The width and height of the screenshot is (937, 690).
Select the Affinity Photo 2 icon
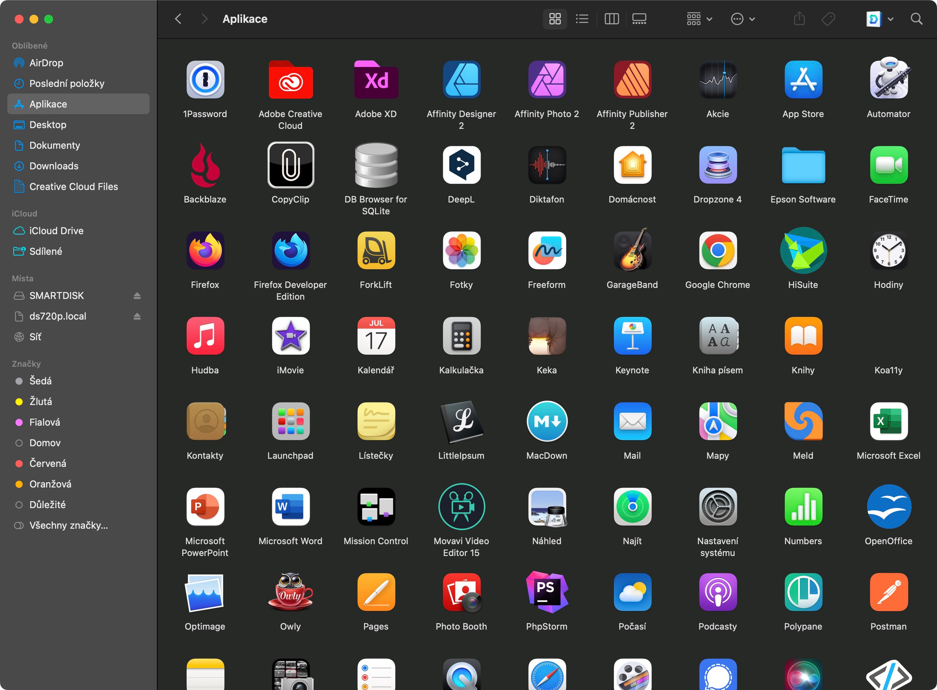[547, 80]
